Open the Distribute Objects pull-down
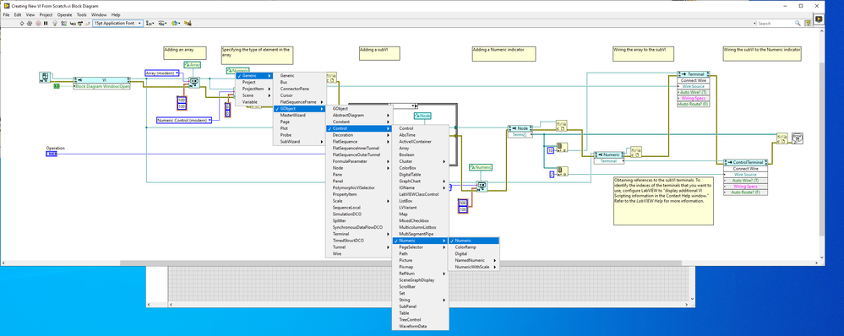Screen dimensions: 844x336 pos(162,23)
